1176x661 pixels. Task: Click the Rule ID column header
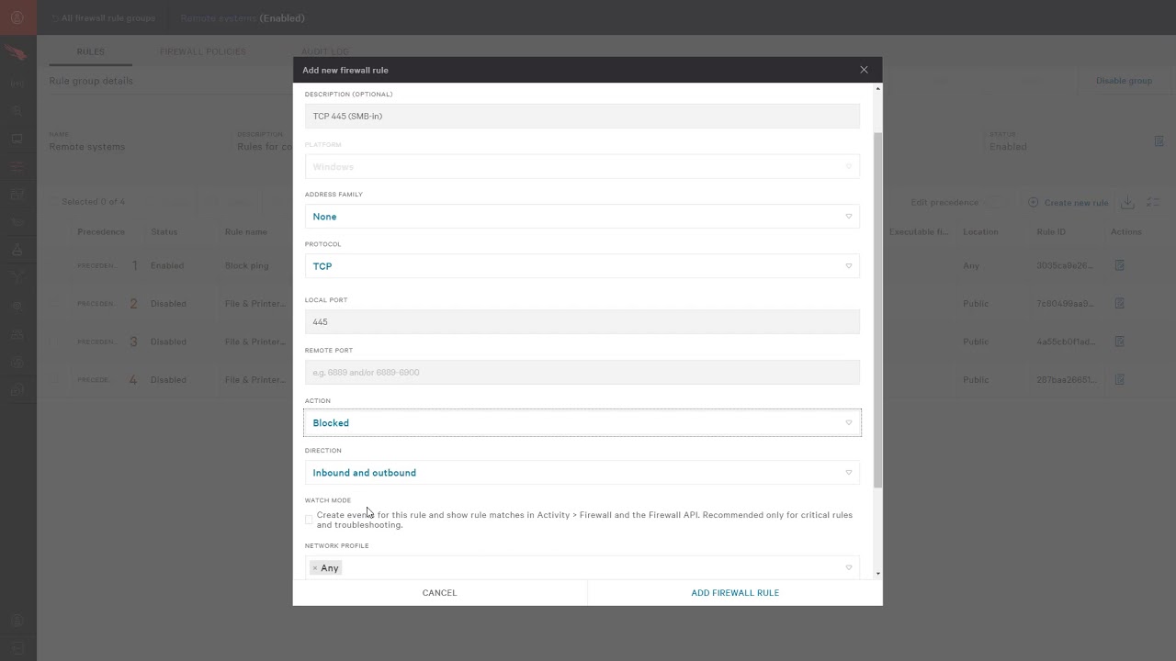point(1051,231)
